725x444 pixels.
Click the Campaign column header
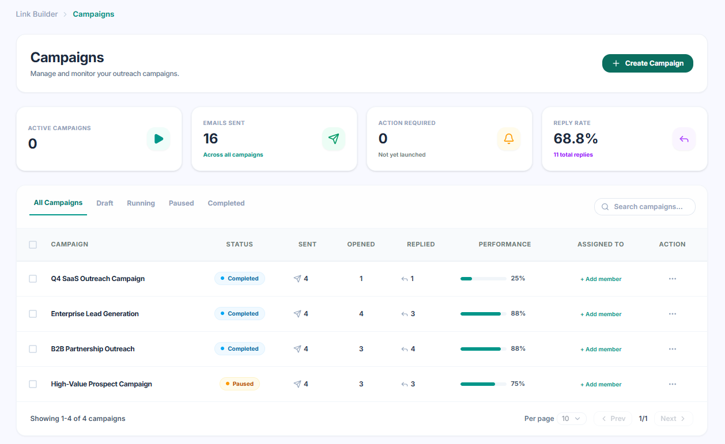[70, 245]
